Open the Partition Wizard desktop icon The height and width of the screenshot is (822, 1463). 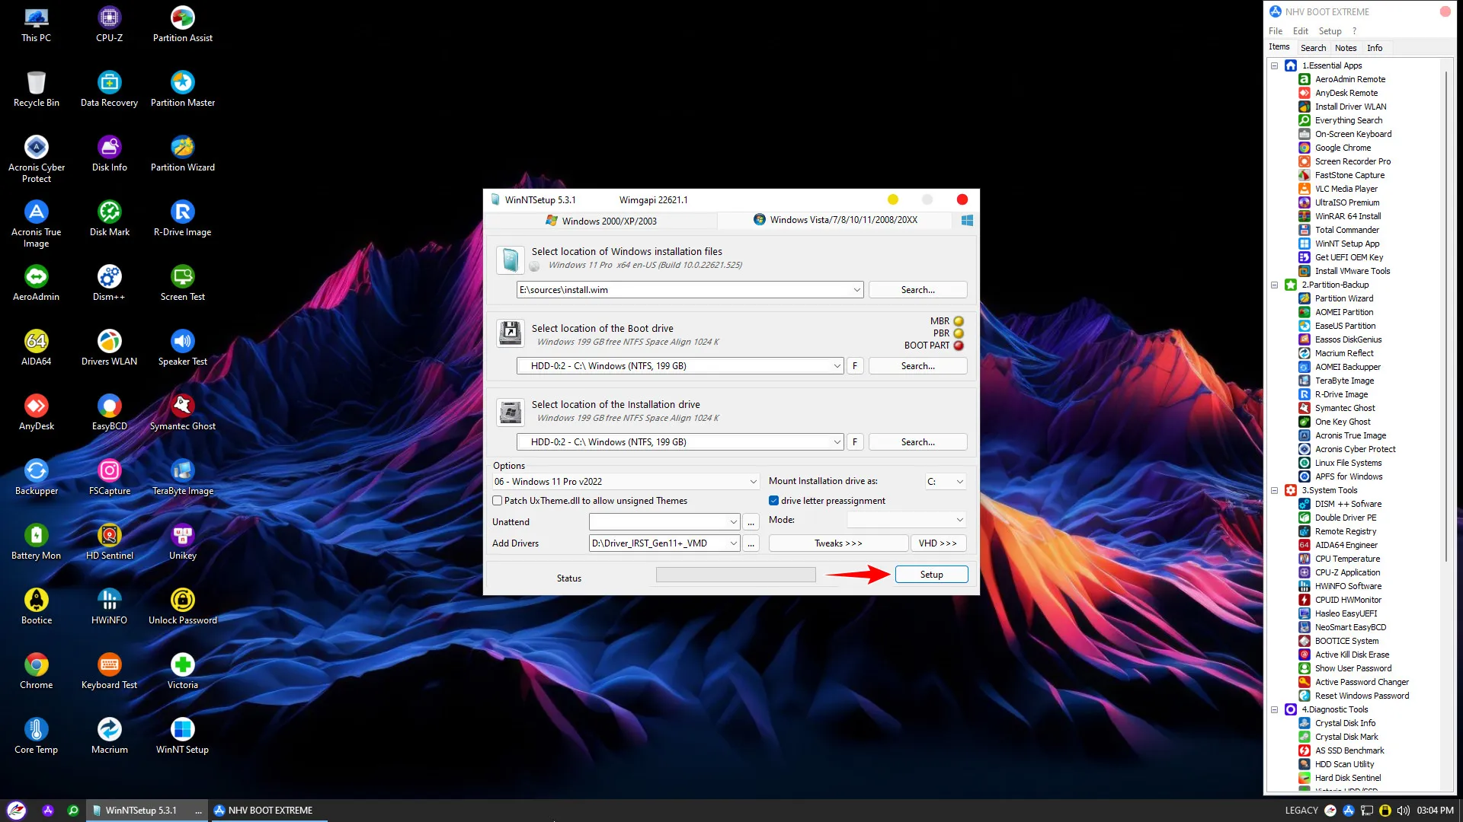182,147
